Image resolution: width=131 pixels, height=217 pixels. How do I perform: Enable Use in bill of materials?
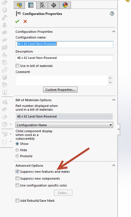click(17, 66)
